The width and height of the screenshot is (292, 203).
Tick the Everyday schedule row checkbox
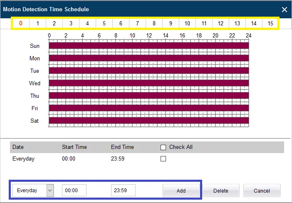(163, 158)
